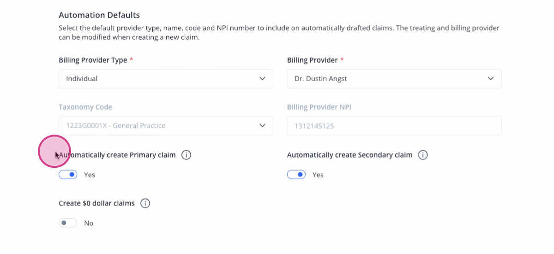The image size is (554, 254).
Task: Show info about $0 dollar claims
Action: 145,203
